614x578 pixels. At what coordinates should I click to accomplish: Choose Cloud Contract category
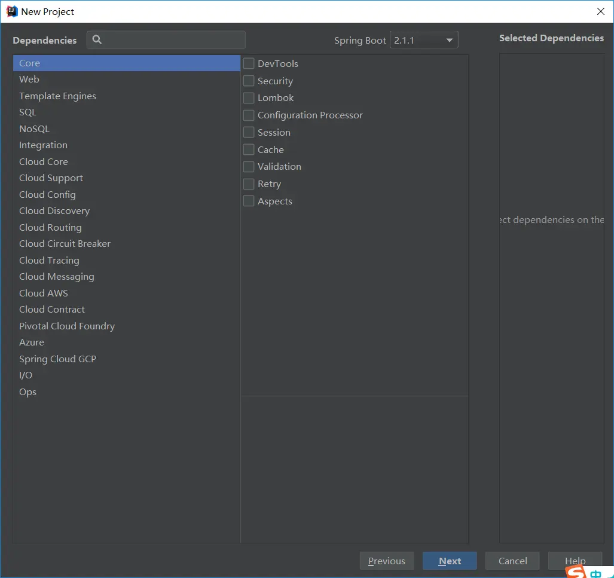(127, 310)
